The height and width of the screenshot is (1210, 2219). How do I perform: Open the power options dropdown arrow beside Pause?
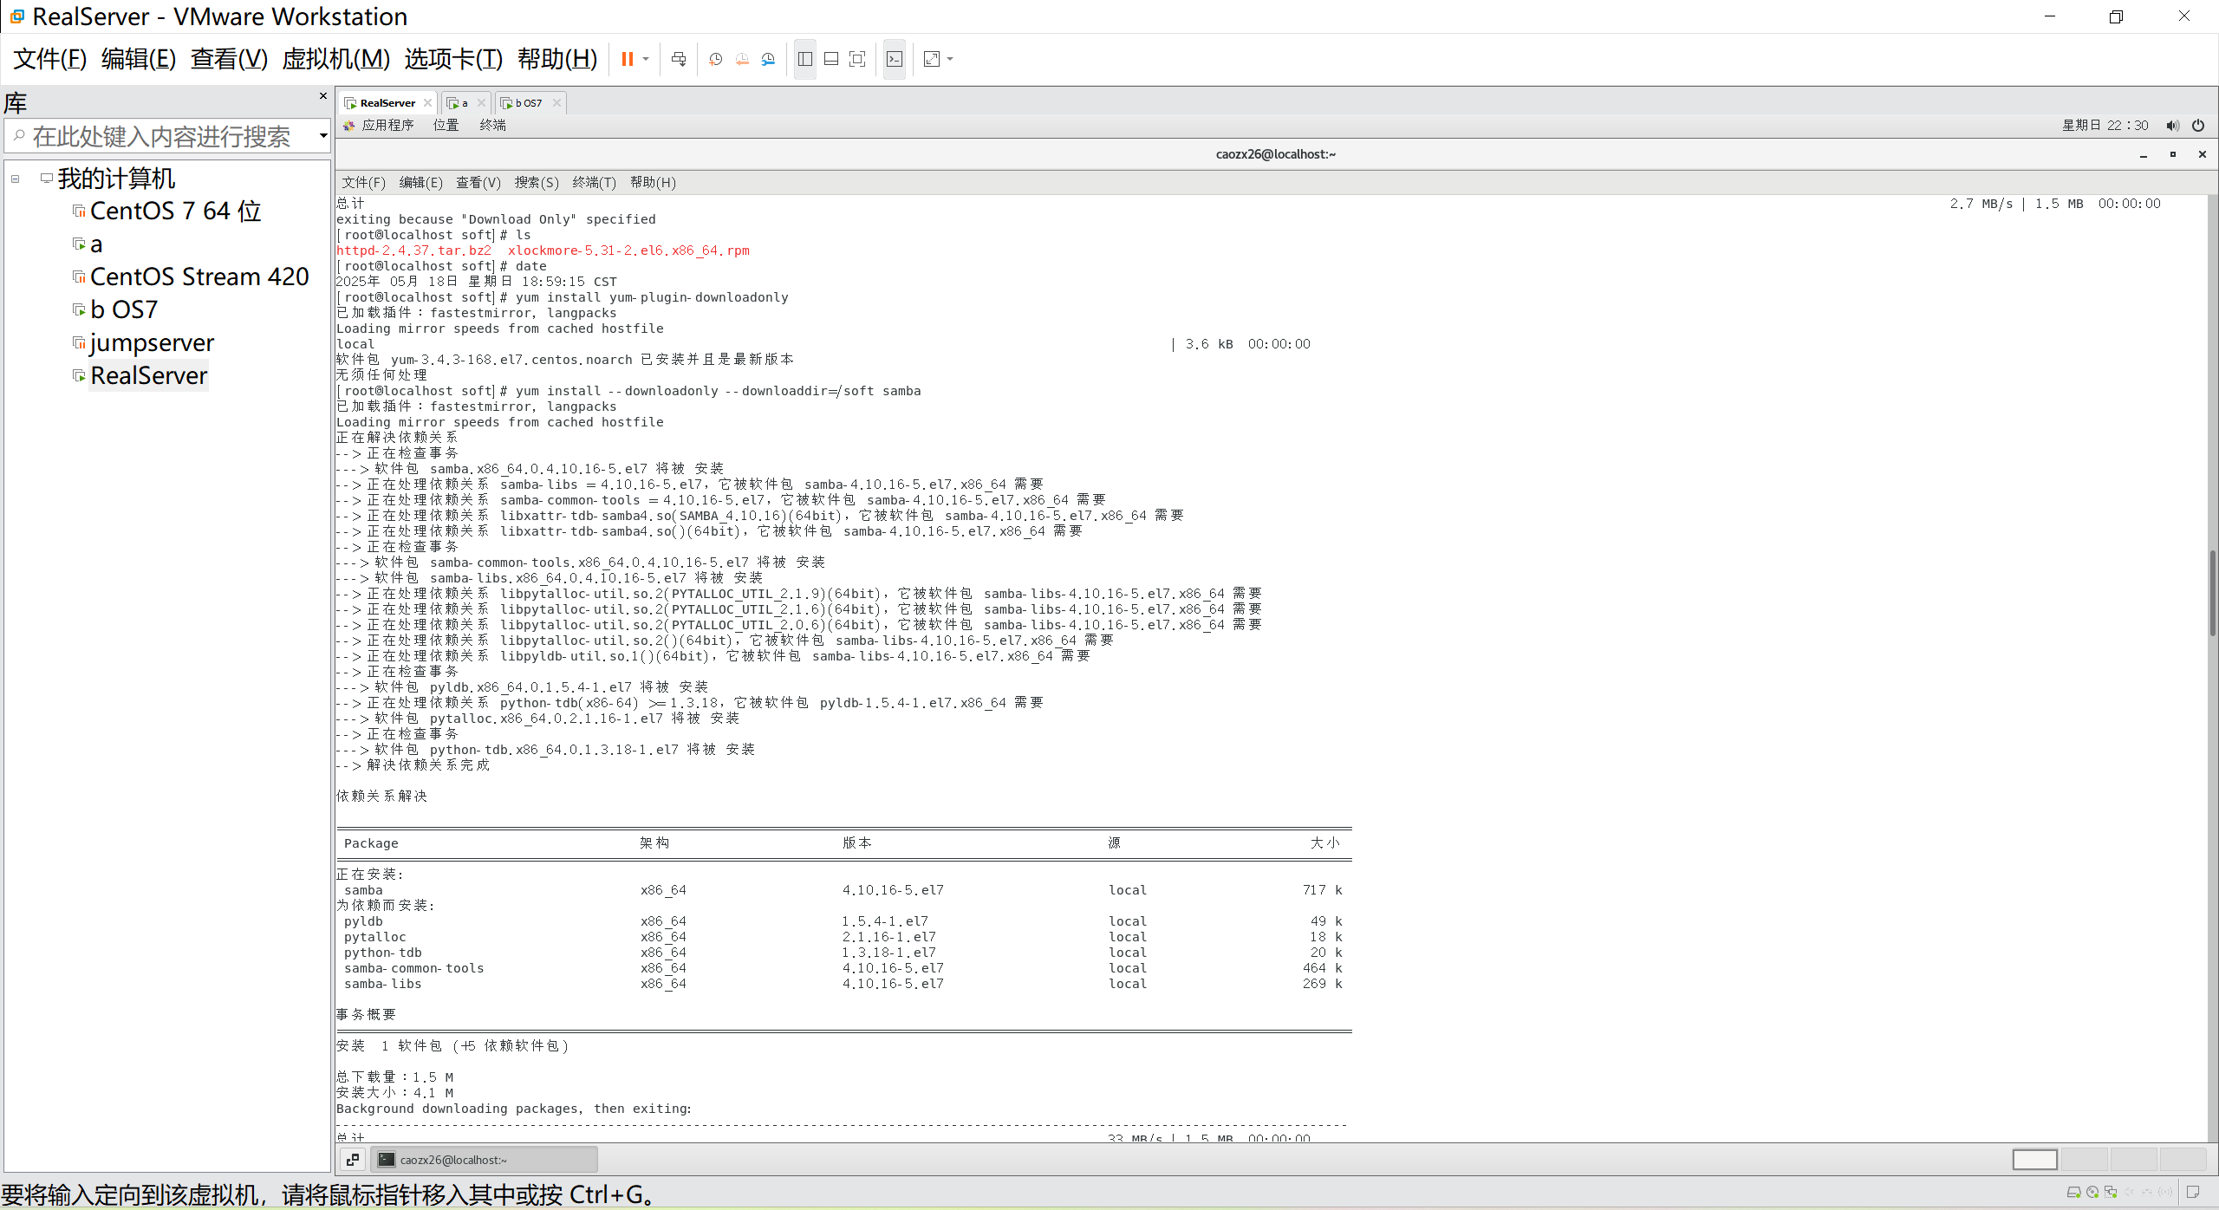point(646,59)
